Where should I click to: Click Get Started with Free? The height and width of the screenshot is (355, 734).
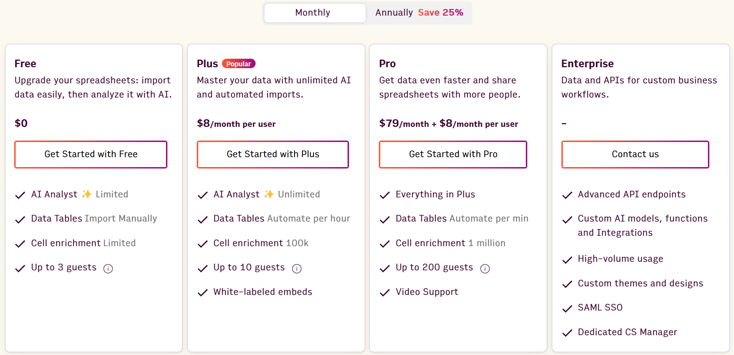[91, 154]
